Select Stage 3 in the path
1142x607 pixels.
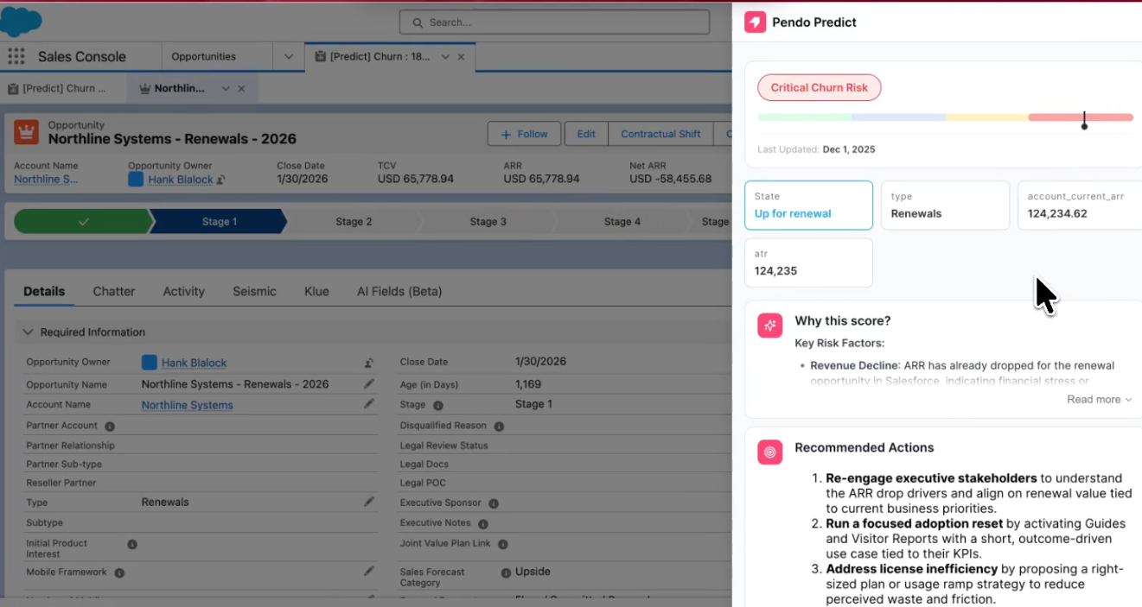(488, 222)
